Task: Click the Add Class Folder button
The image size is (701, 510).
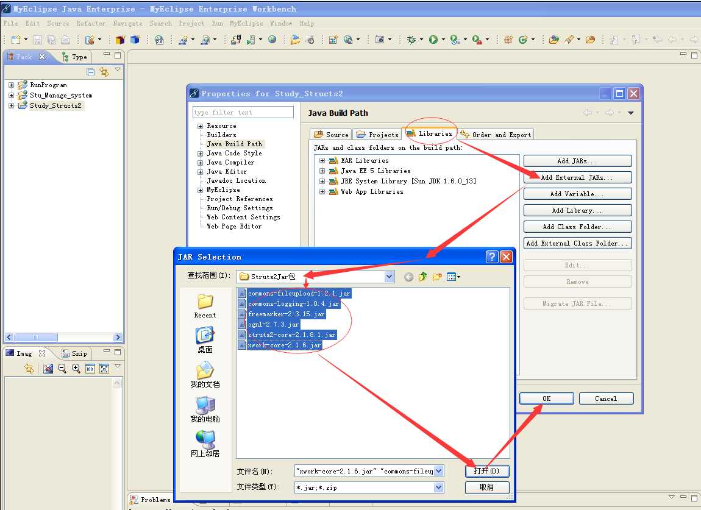Action: [x=578, y=227]
